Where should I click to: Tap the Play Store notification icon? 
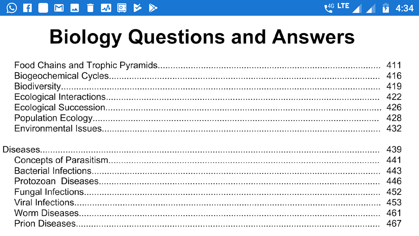pyautogui.click(x=153, y=8)
